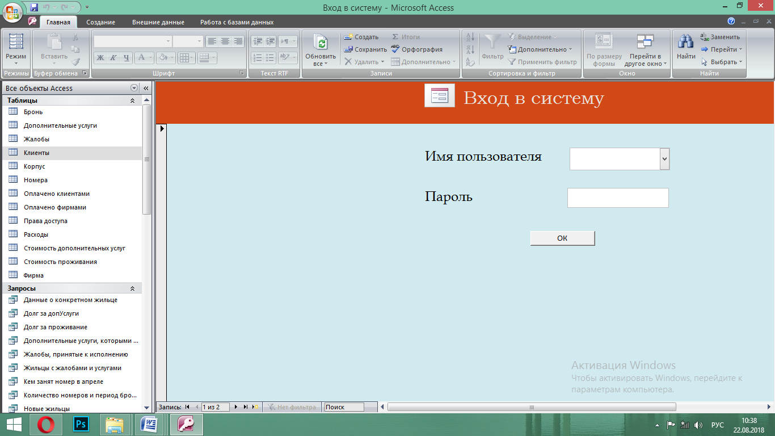Align text right in Шрифт group
775x436 pixels.
[x=238, y=41]
